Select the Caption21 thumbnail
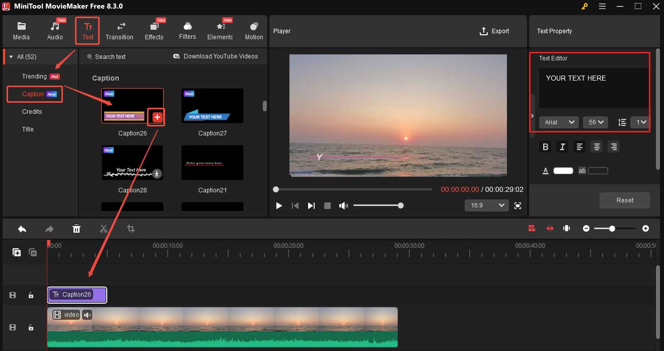 212,163
